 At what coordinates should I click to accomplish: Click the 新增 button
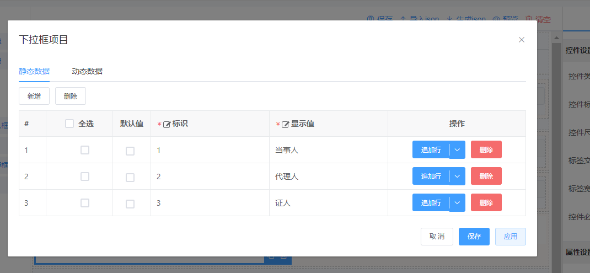click(34, 96)
